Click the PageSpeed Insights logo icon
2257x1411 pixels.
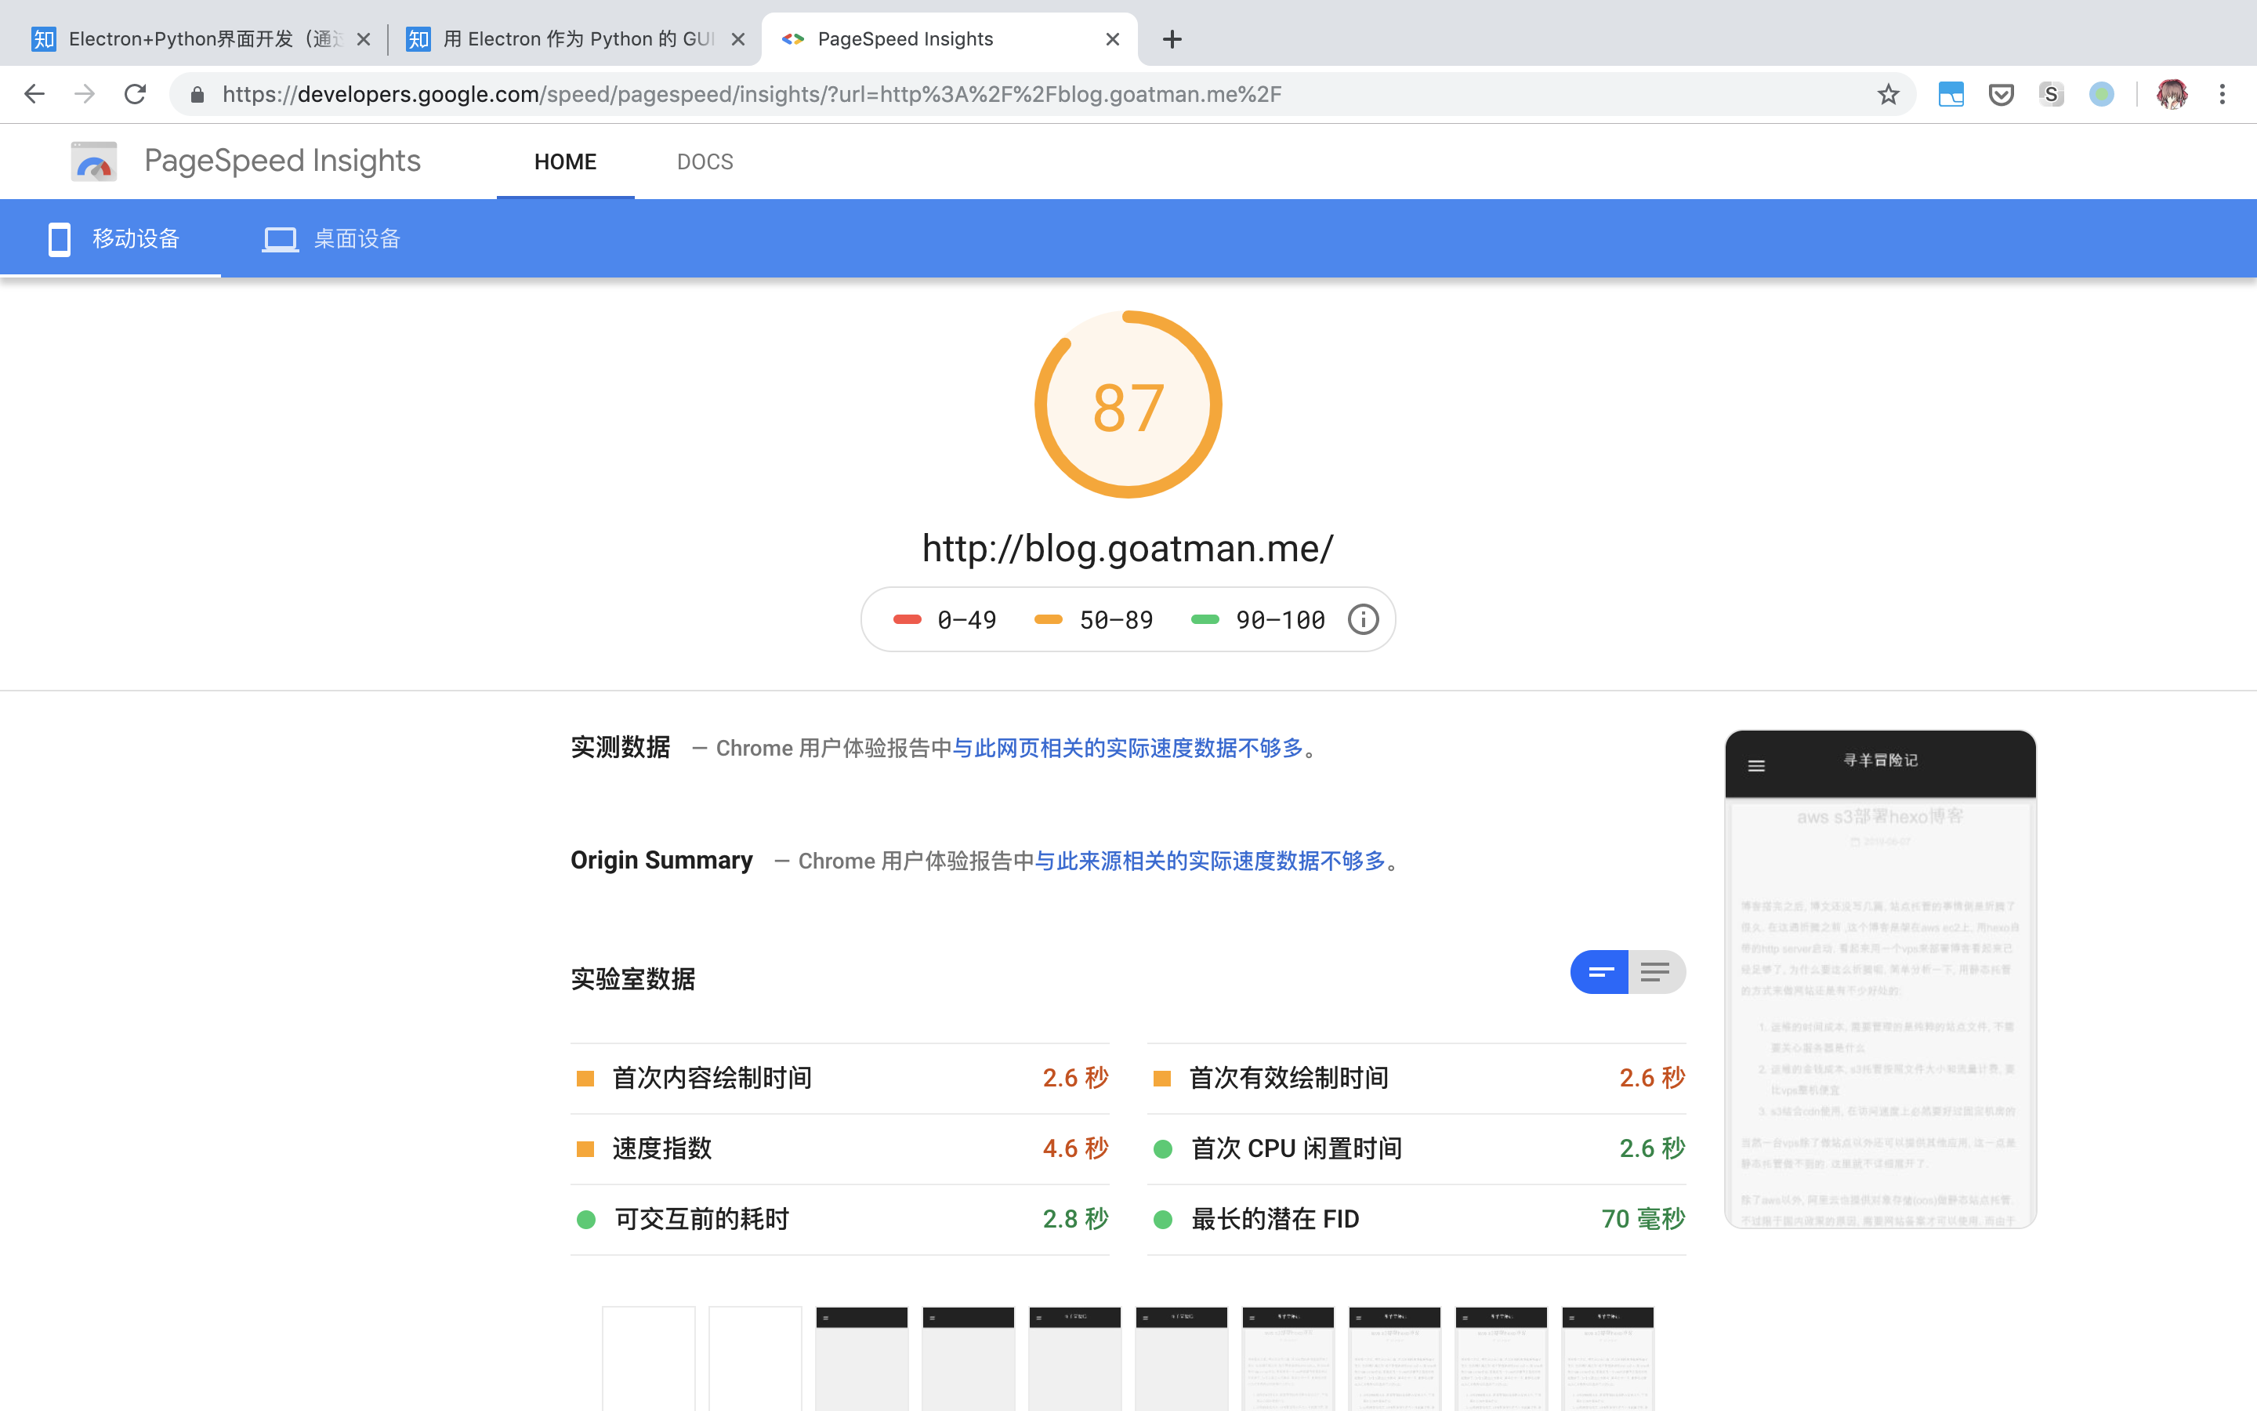coord(92,161)
